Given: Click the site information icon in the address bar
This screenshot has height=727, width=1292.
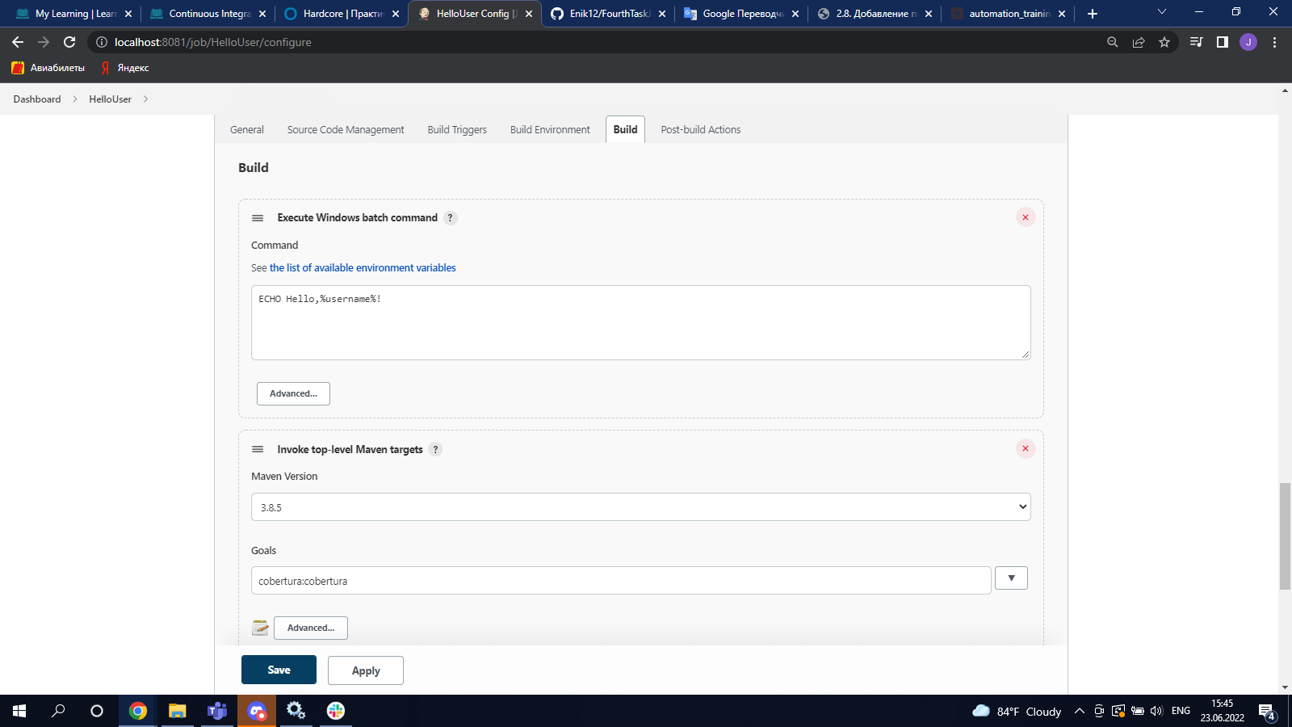Looking at the screenshot, I should pos(102,42).
